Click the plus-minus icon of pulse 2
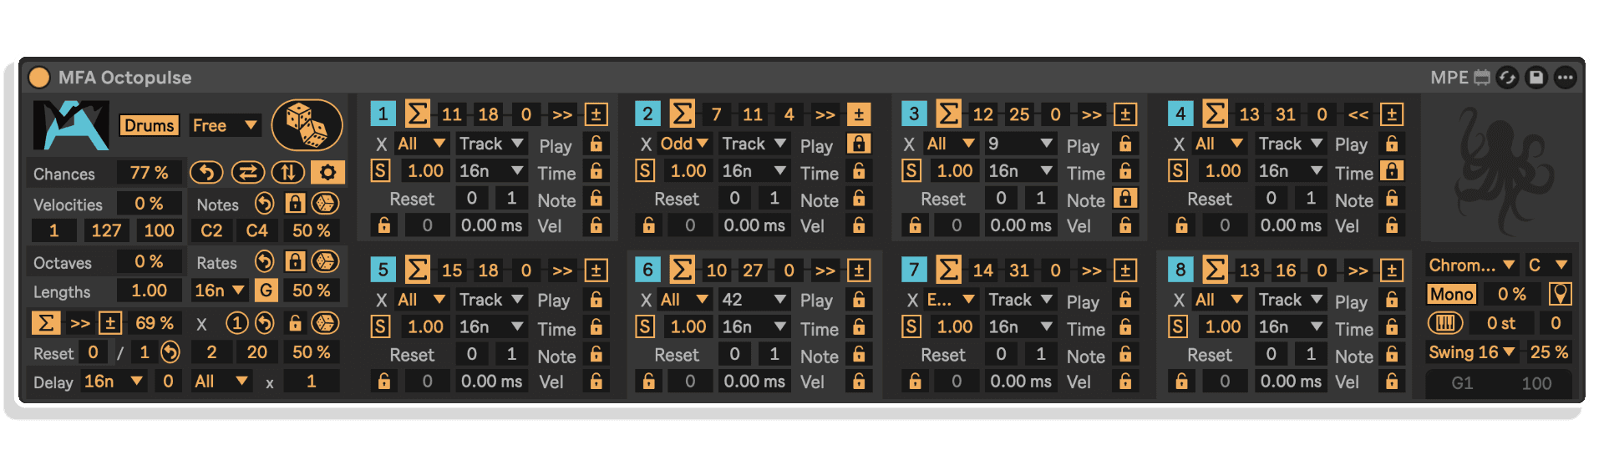 858,114
